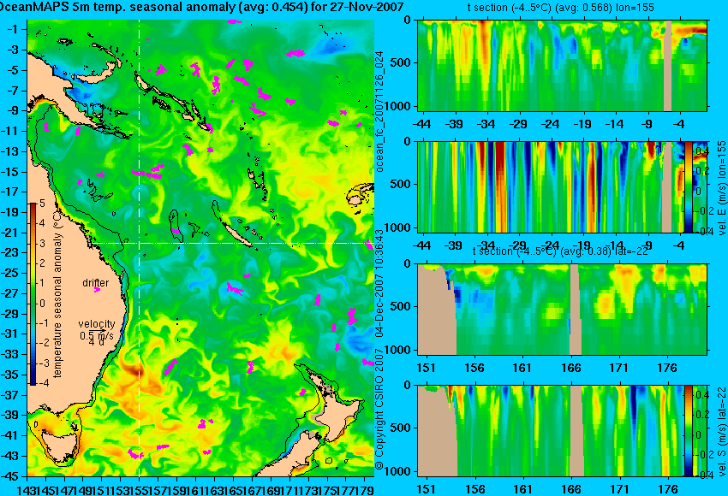This screenshot has height=496, width=728.
Task: Click the '5' tick on temperature color bar
Action: [42, 203]
